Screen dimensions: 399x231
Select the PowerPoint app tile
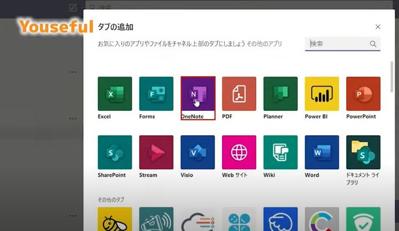pyautogui.click(x=363, y=94)
